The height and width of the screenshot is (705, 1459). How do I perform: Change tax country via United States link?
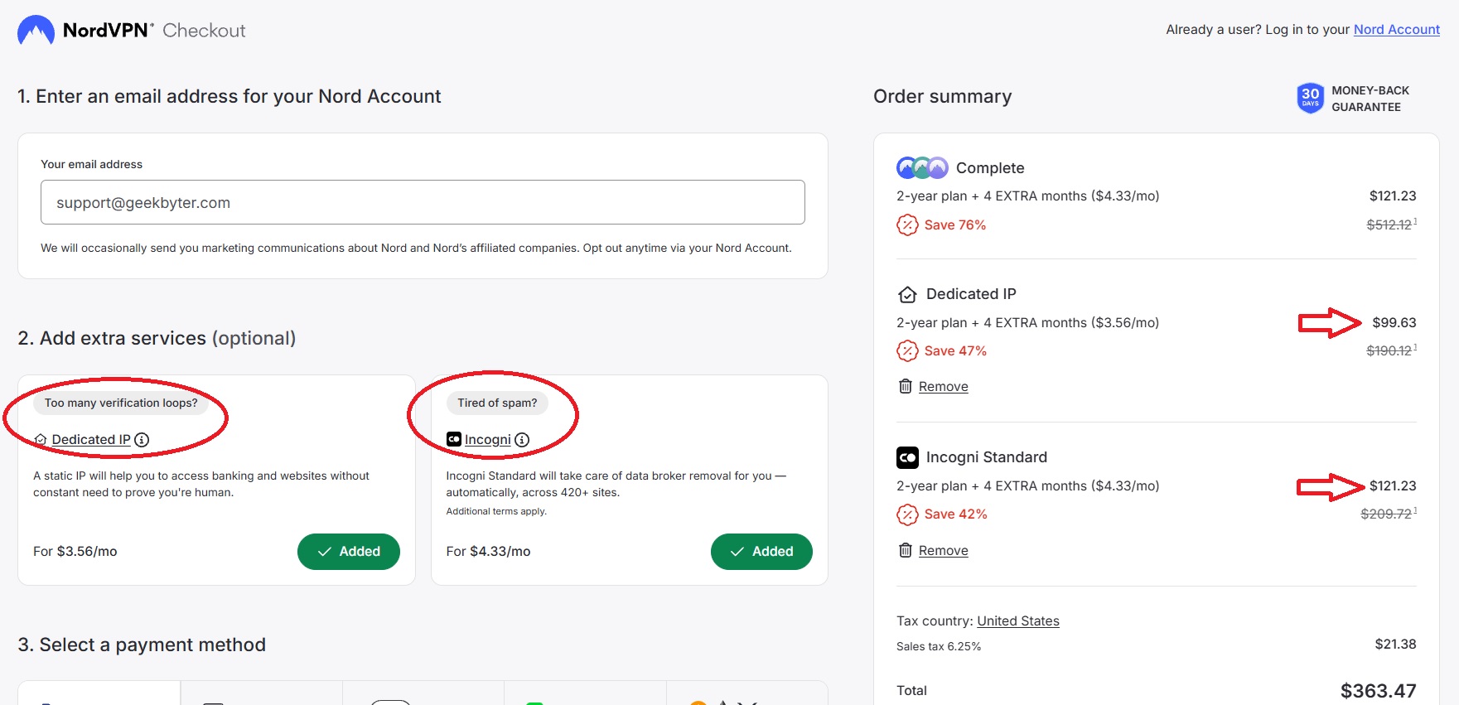[x=1018, y=621]
